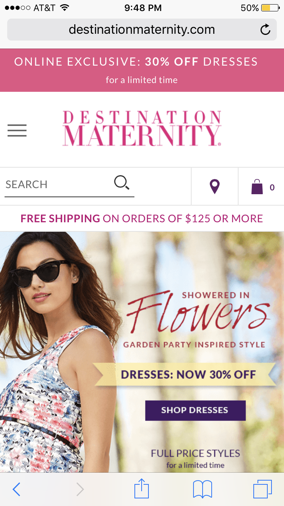Open the Online Exclusive 30% off banner
The image size is (284, 506).
click(142, 70)
